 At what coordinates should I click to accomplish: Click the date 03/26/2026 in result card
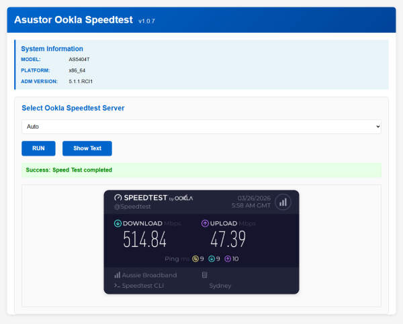(x=254, y=198)
